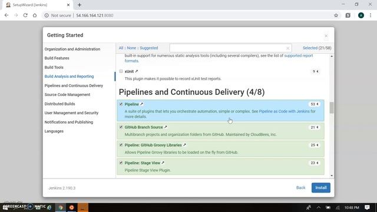Expand GitHub Groovy Libraries dependencies count 25
Viewport: 377px width, 212px height.
pos(314,145)
